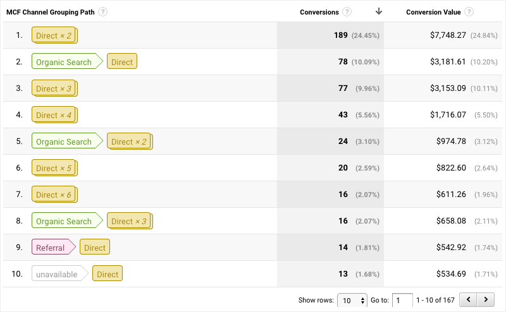Sort by Conversions column header

click(319, 12)
